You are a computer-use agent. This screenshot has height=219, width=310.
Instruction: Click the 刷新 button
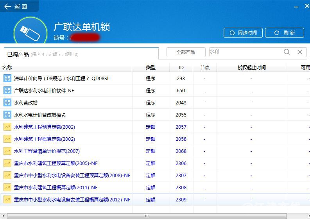pyautogui.click(x=284, y=32)
